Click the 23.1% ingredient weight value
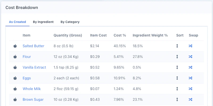 138,100
